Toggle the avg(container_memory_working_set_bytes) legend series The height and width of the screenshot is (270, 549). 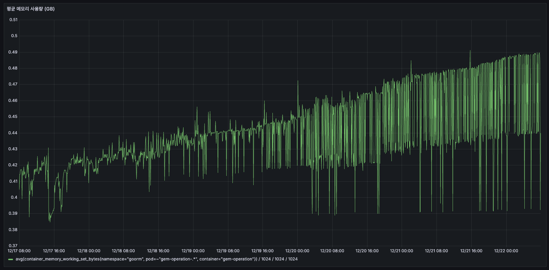(x=156, y=259)
